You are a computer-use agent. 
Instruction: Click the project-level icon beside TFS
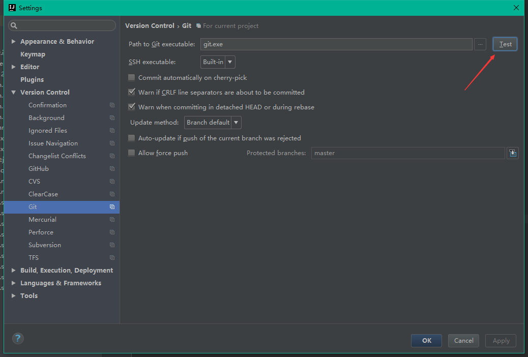click(x=112, y=258)
